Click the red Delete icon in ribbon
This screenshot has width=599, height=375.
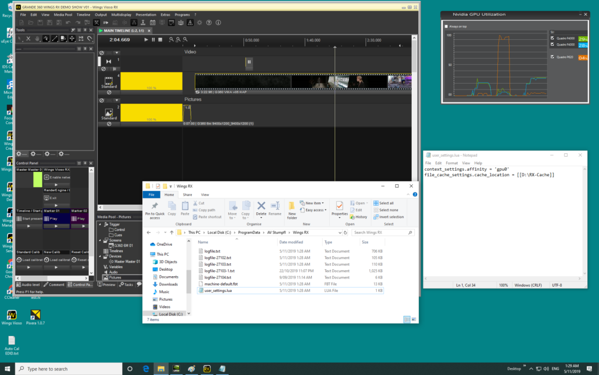[261, 206]
